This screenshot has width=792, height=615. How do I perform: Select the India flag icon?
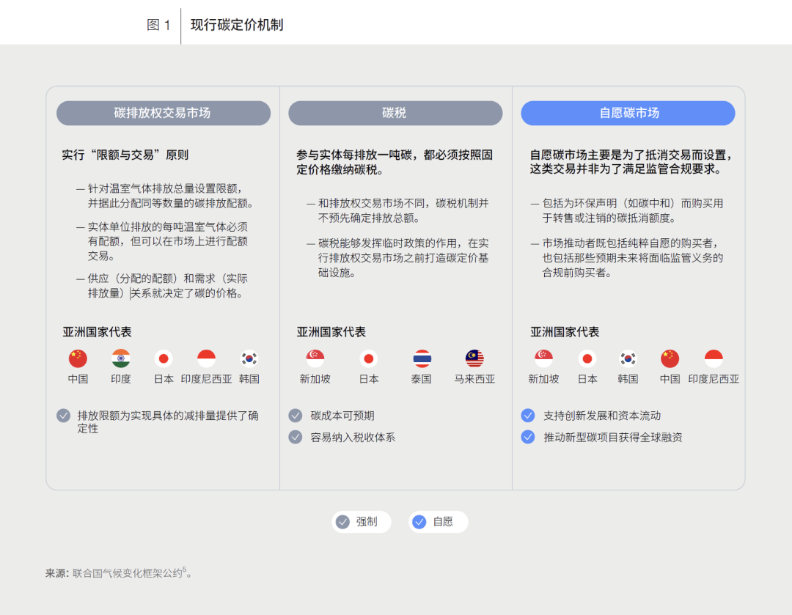[121, 358]
